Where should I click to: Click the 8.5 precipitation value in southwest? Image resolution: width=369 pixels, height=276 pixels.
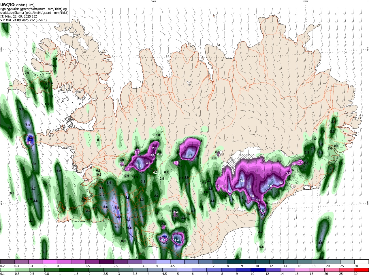[x=119, y=217]
